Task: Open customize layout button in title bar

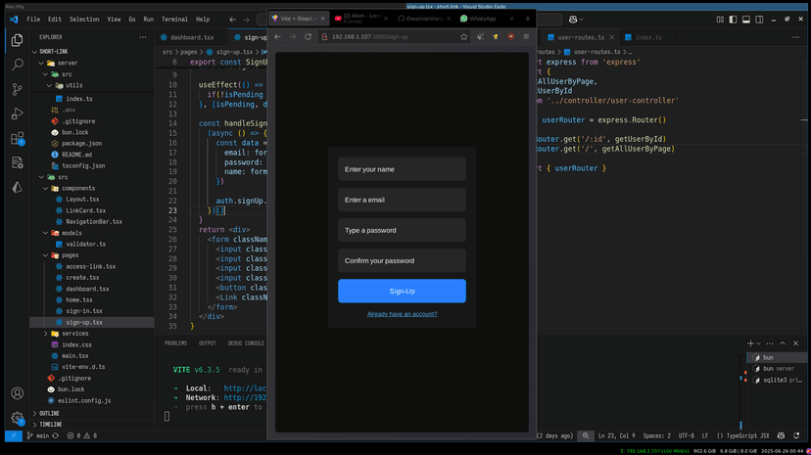Action: pos(720,20)
